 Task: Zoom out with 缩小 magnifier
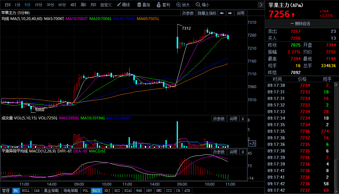(x=202, y=5)
